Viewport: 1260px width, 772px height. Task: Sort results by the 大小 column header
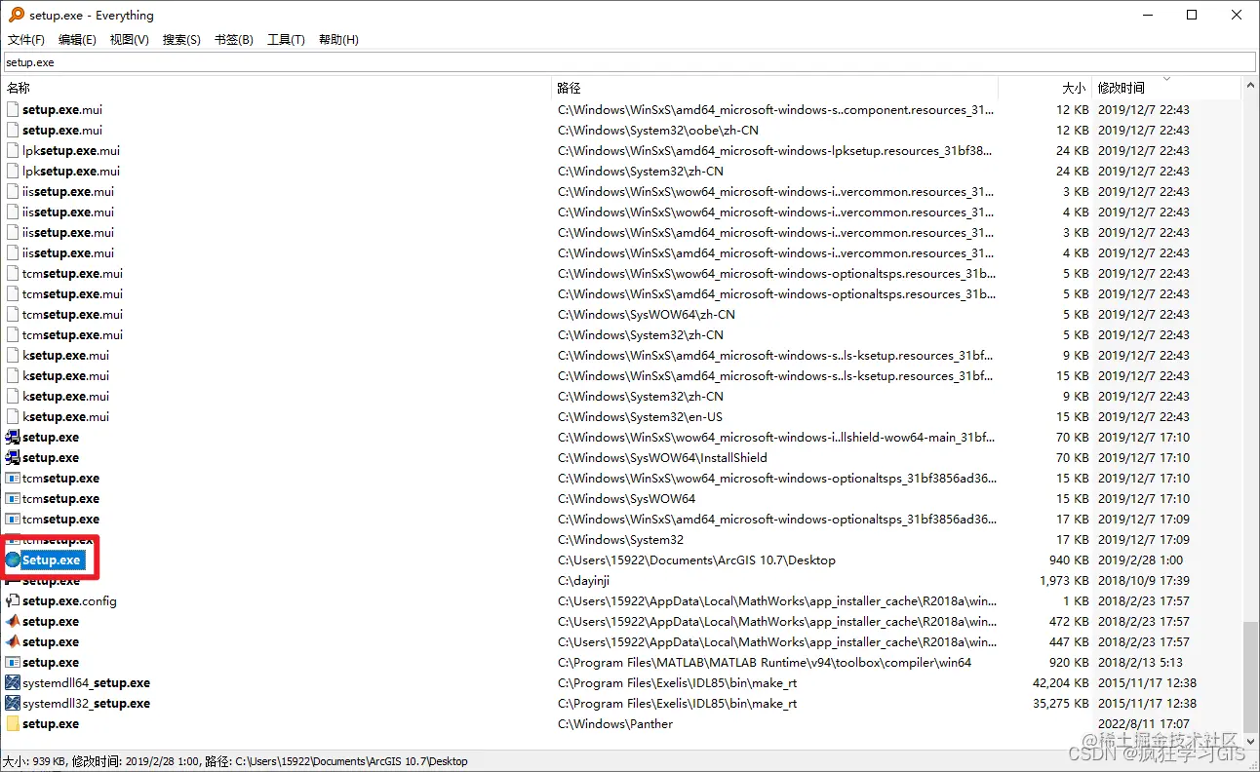coord(1044,88)
